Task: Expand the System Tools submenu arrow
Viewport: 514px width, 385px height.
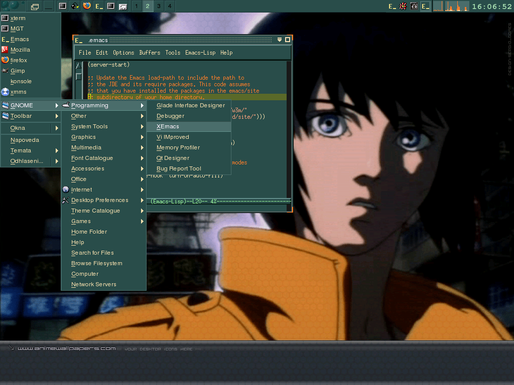Action: pyautogui.click(x=142, y=126)
